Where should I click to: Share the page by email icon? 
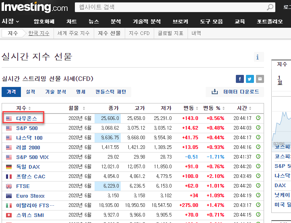click(x=260, y=79)
